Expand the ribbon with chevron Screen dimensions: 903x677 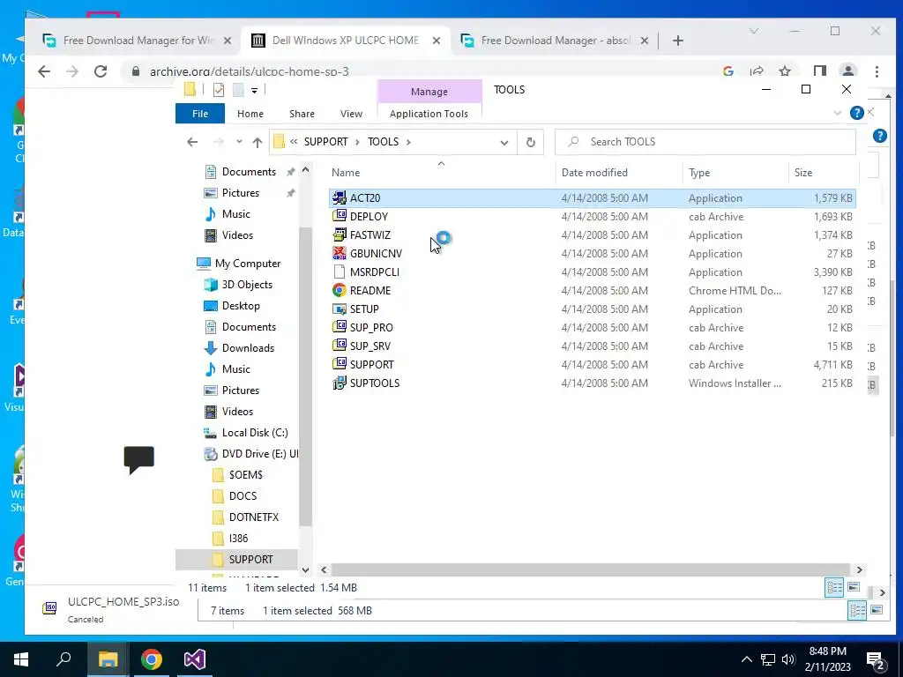tap(838, 114)
